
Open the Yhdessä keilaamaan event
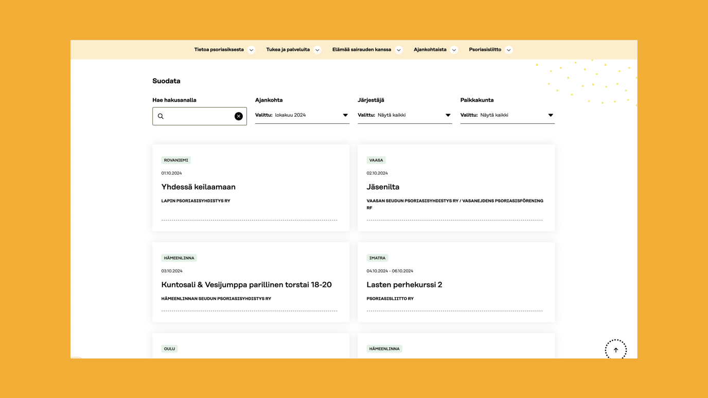[x=199, y=187]
